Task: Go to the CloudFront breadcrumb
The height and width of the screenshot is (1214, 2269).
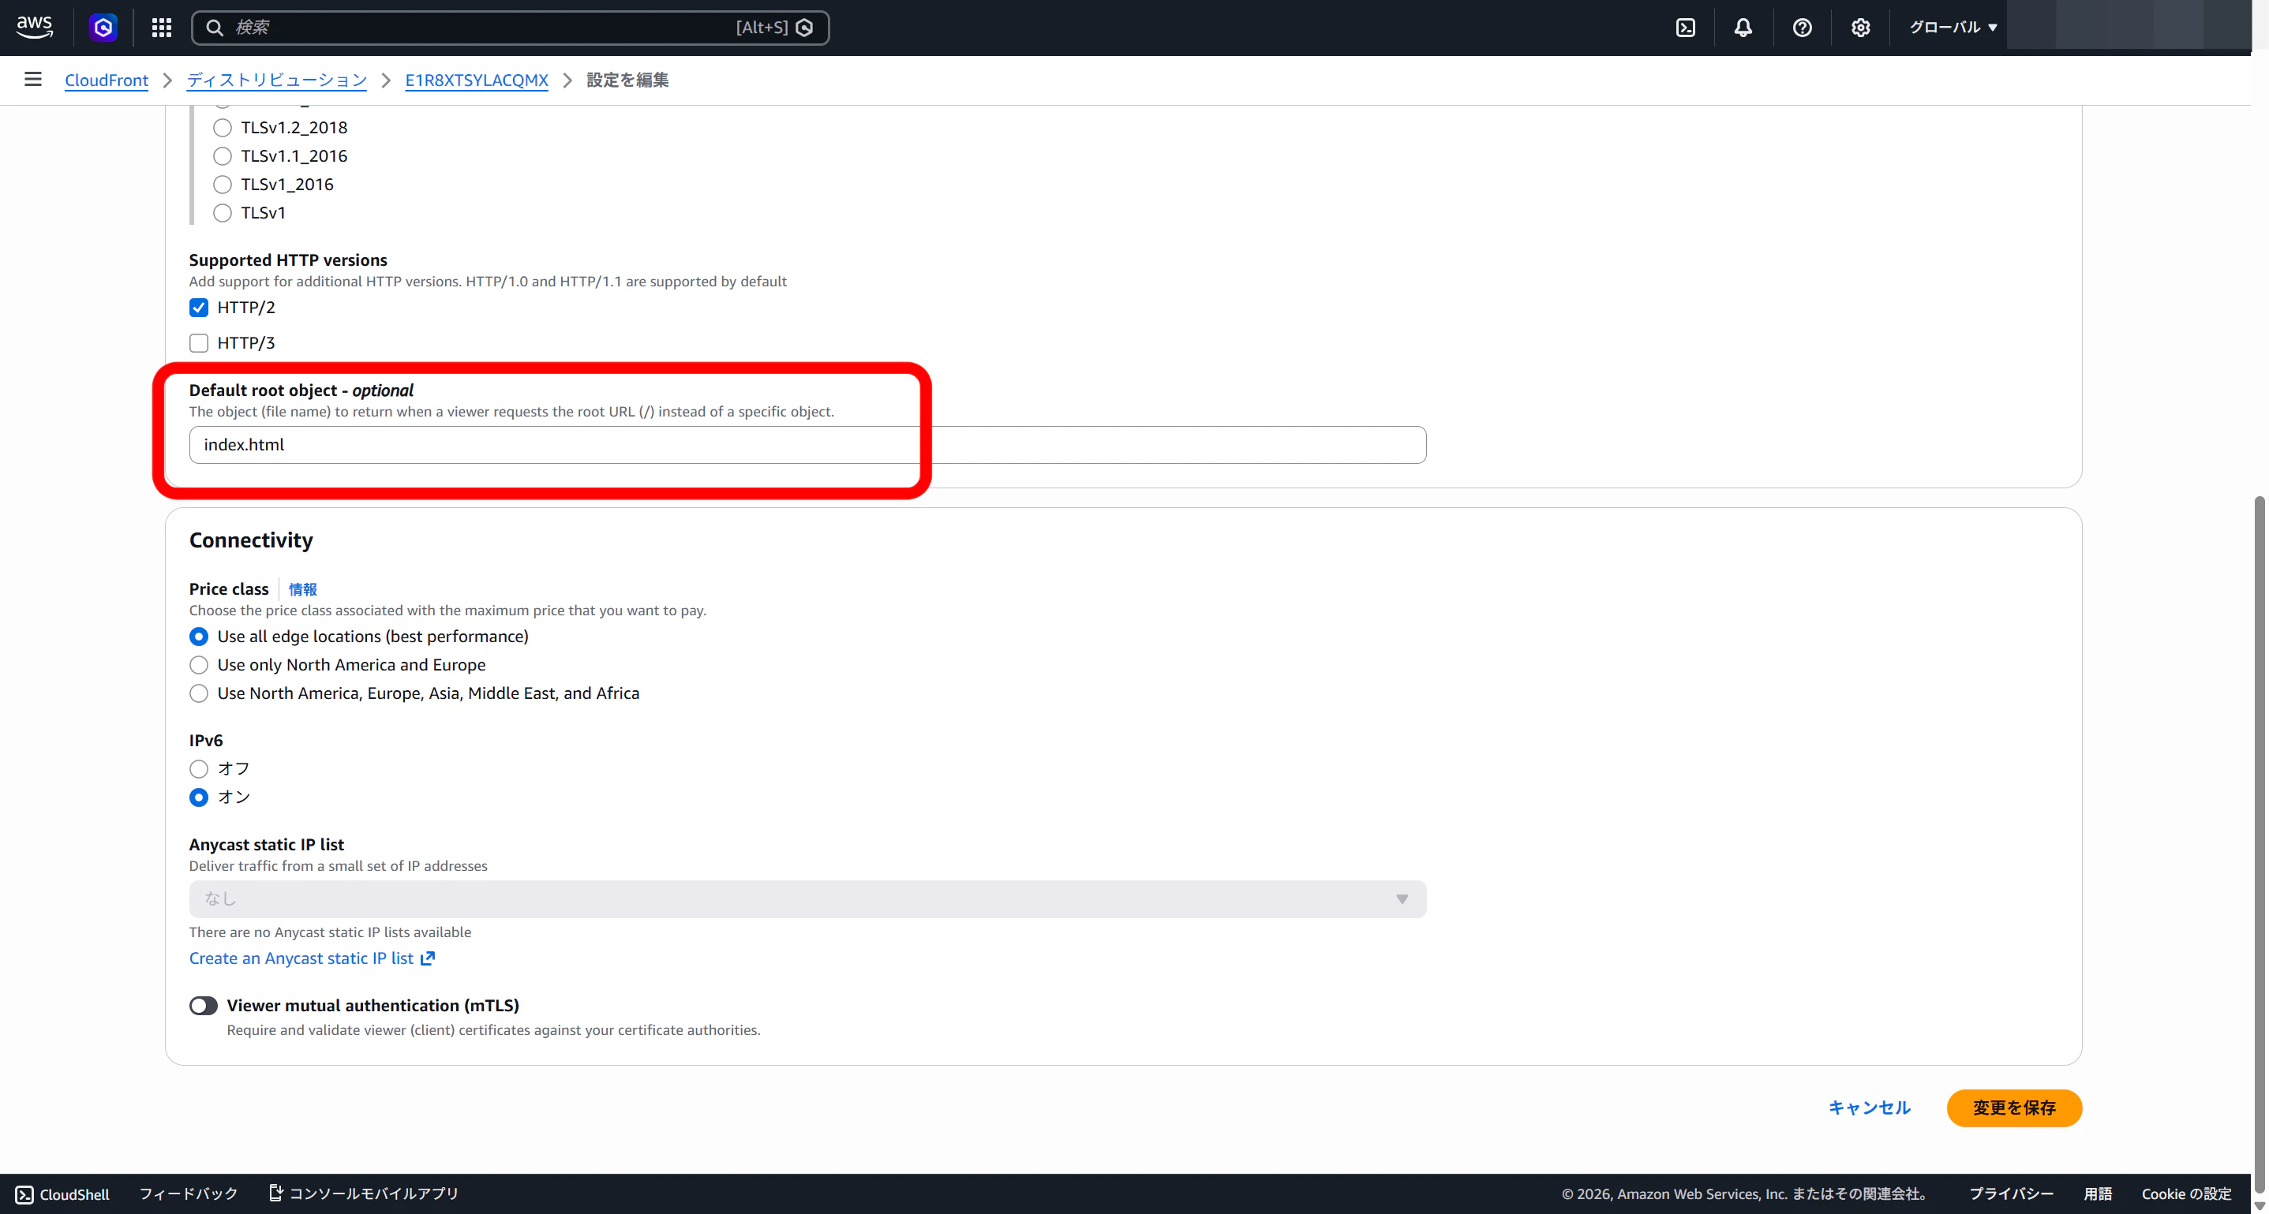Action: tap(107, 80)
